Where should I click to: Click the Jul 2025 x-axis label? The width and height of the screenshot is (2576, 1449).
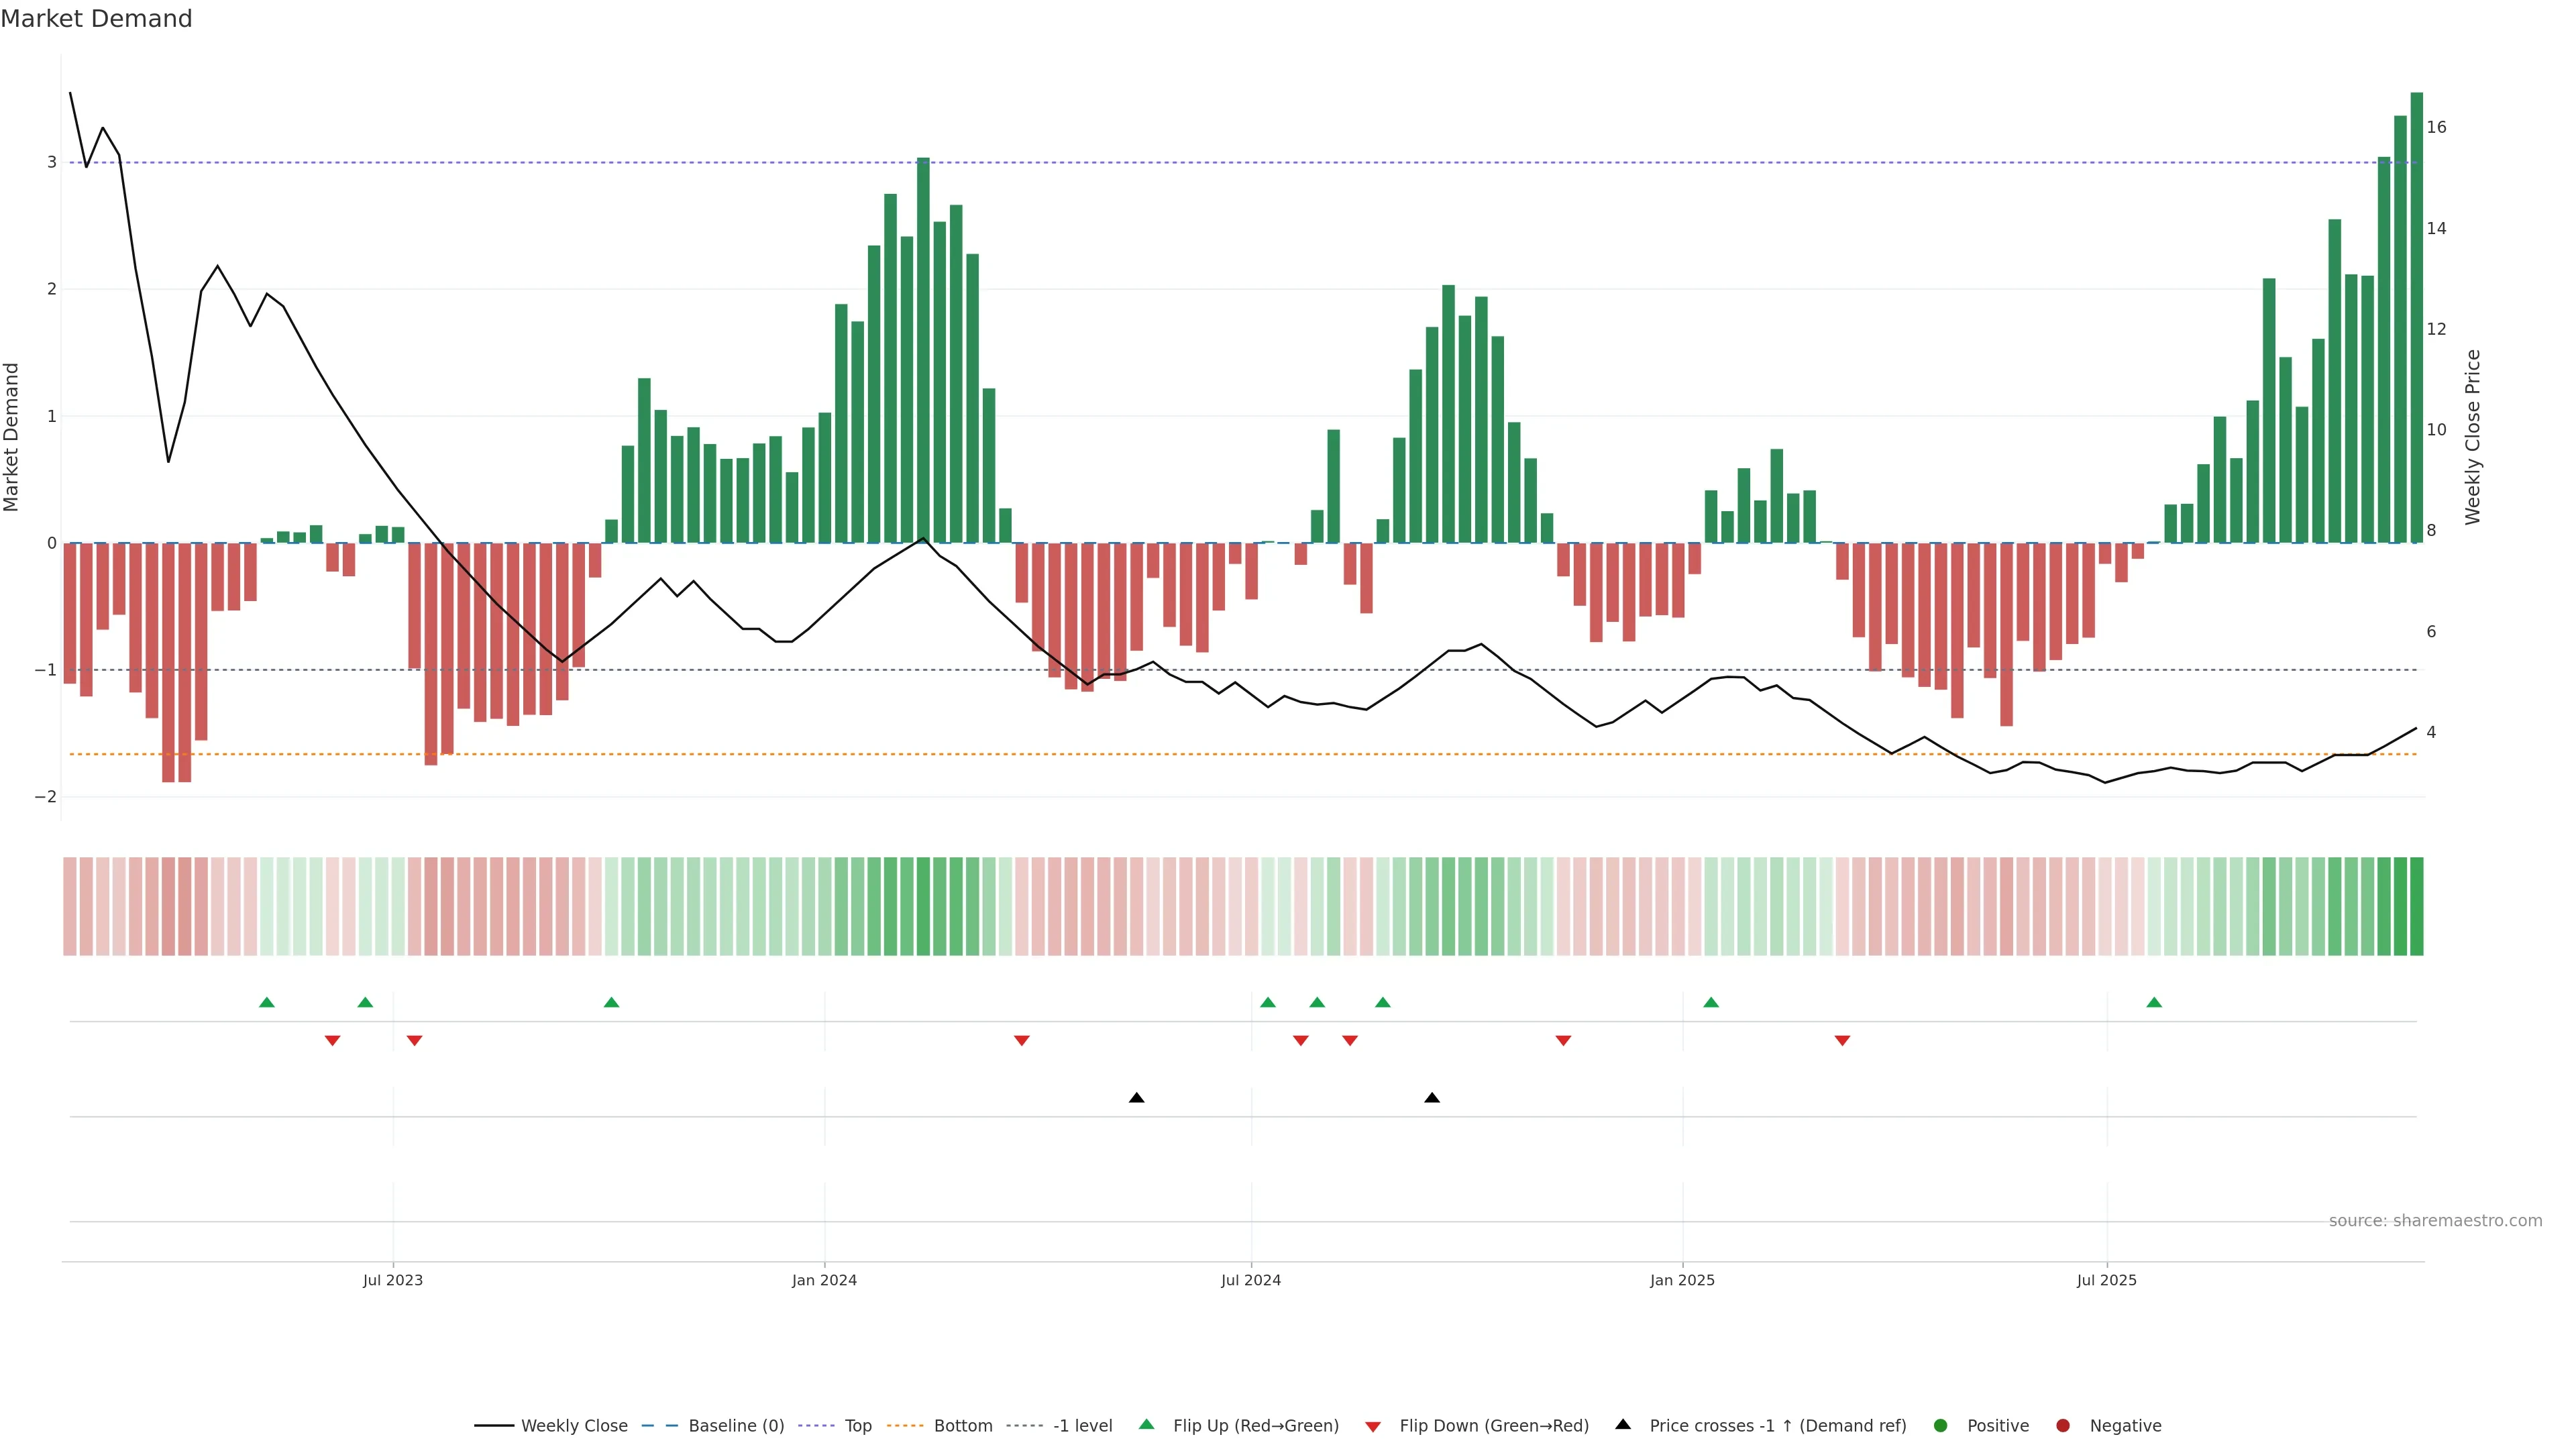[2106, 1280]
